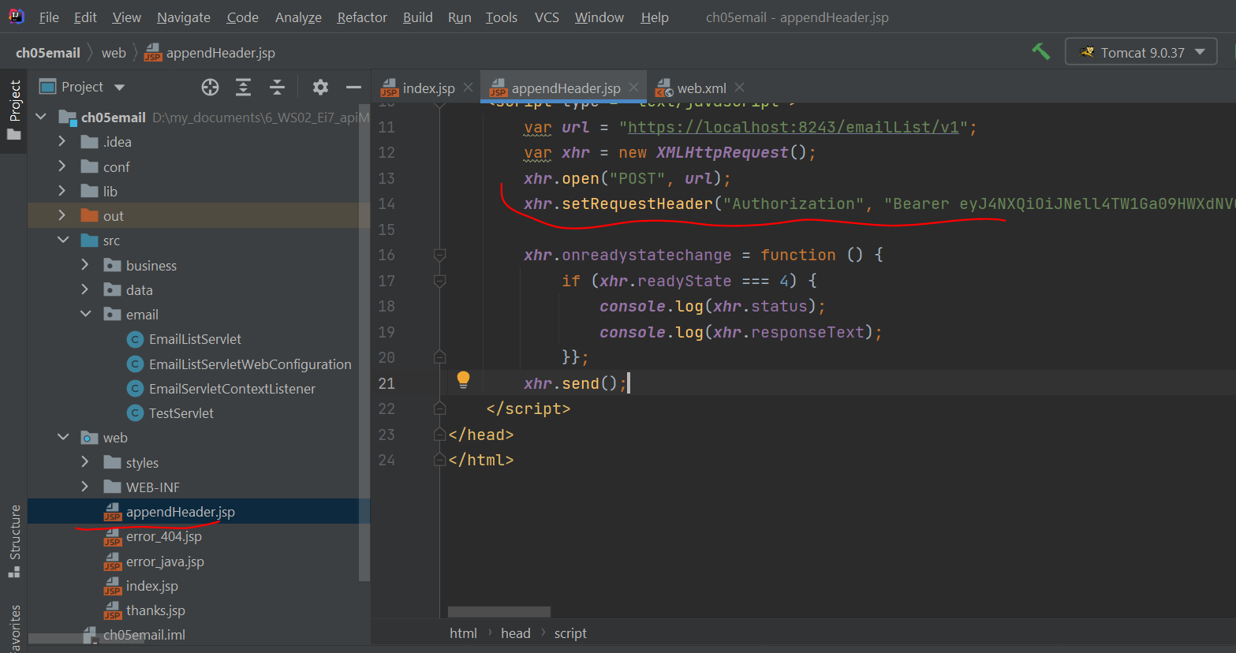The width and height of the screenshot is (1236, 653).
Task: Expand the .idea folder
Action: point(62,141)
